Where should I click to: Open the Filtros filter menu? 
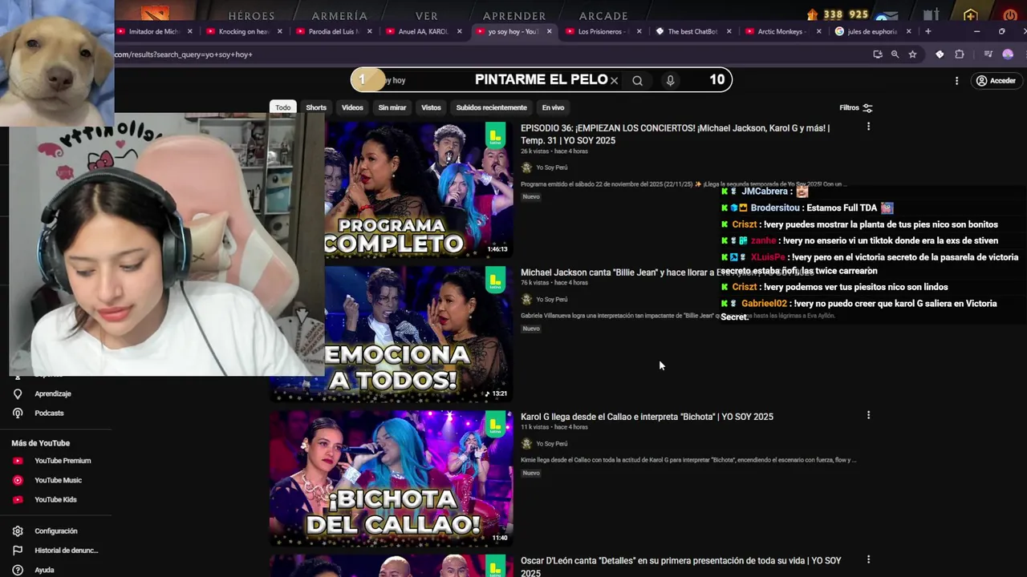pos(855,107)
